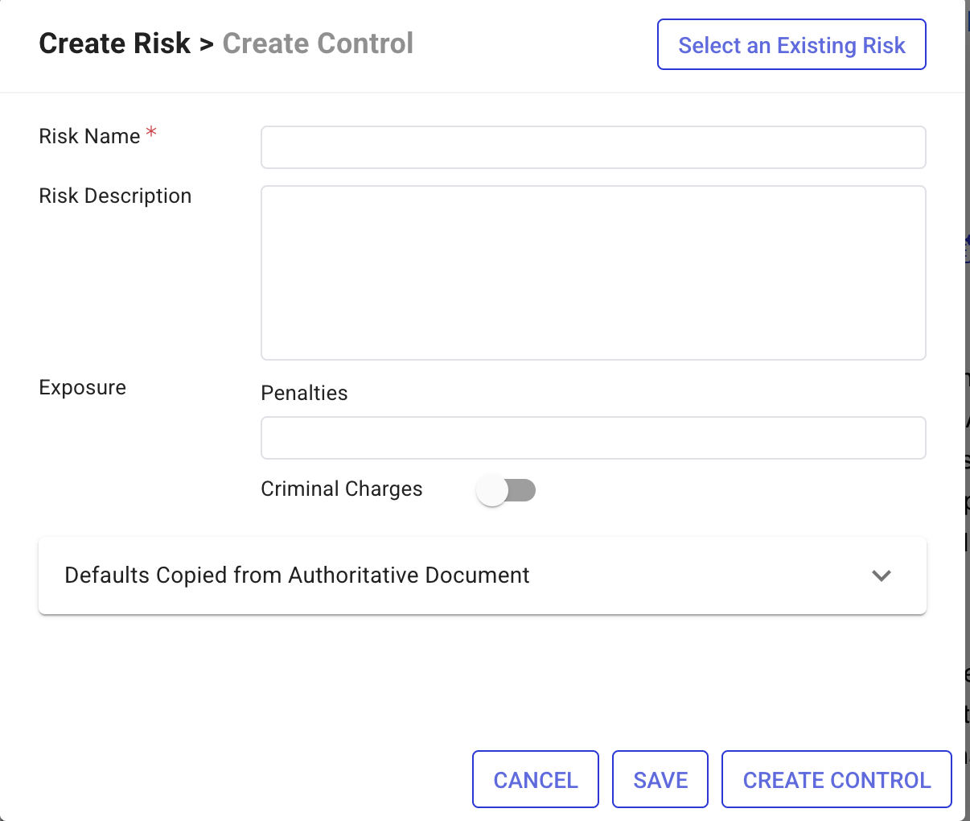Expand Defaults Copied from Authoritative Document panel
The width and height of the screenshot is (970, 821).
click(x=297, y=576)
